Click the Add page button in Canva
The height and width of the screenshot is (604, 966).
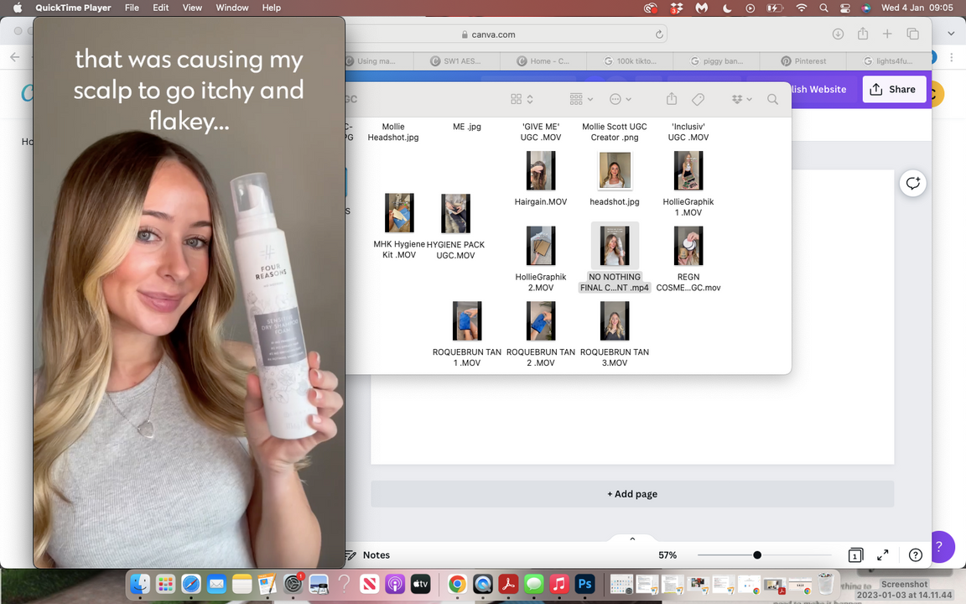pyautogui.click(x=632, y=493)
